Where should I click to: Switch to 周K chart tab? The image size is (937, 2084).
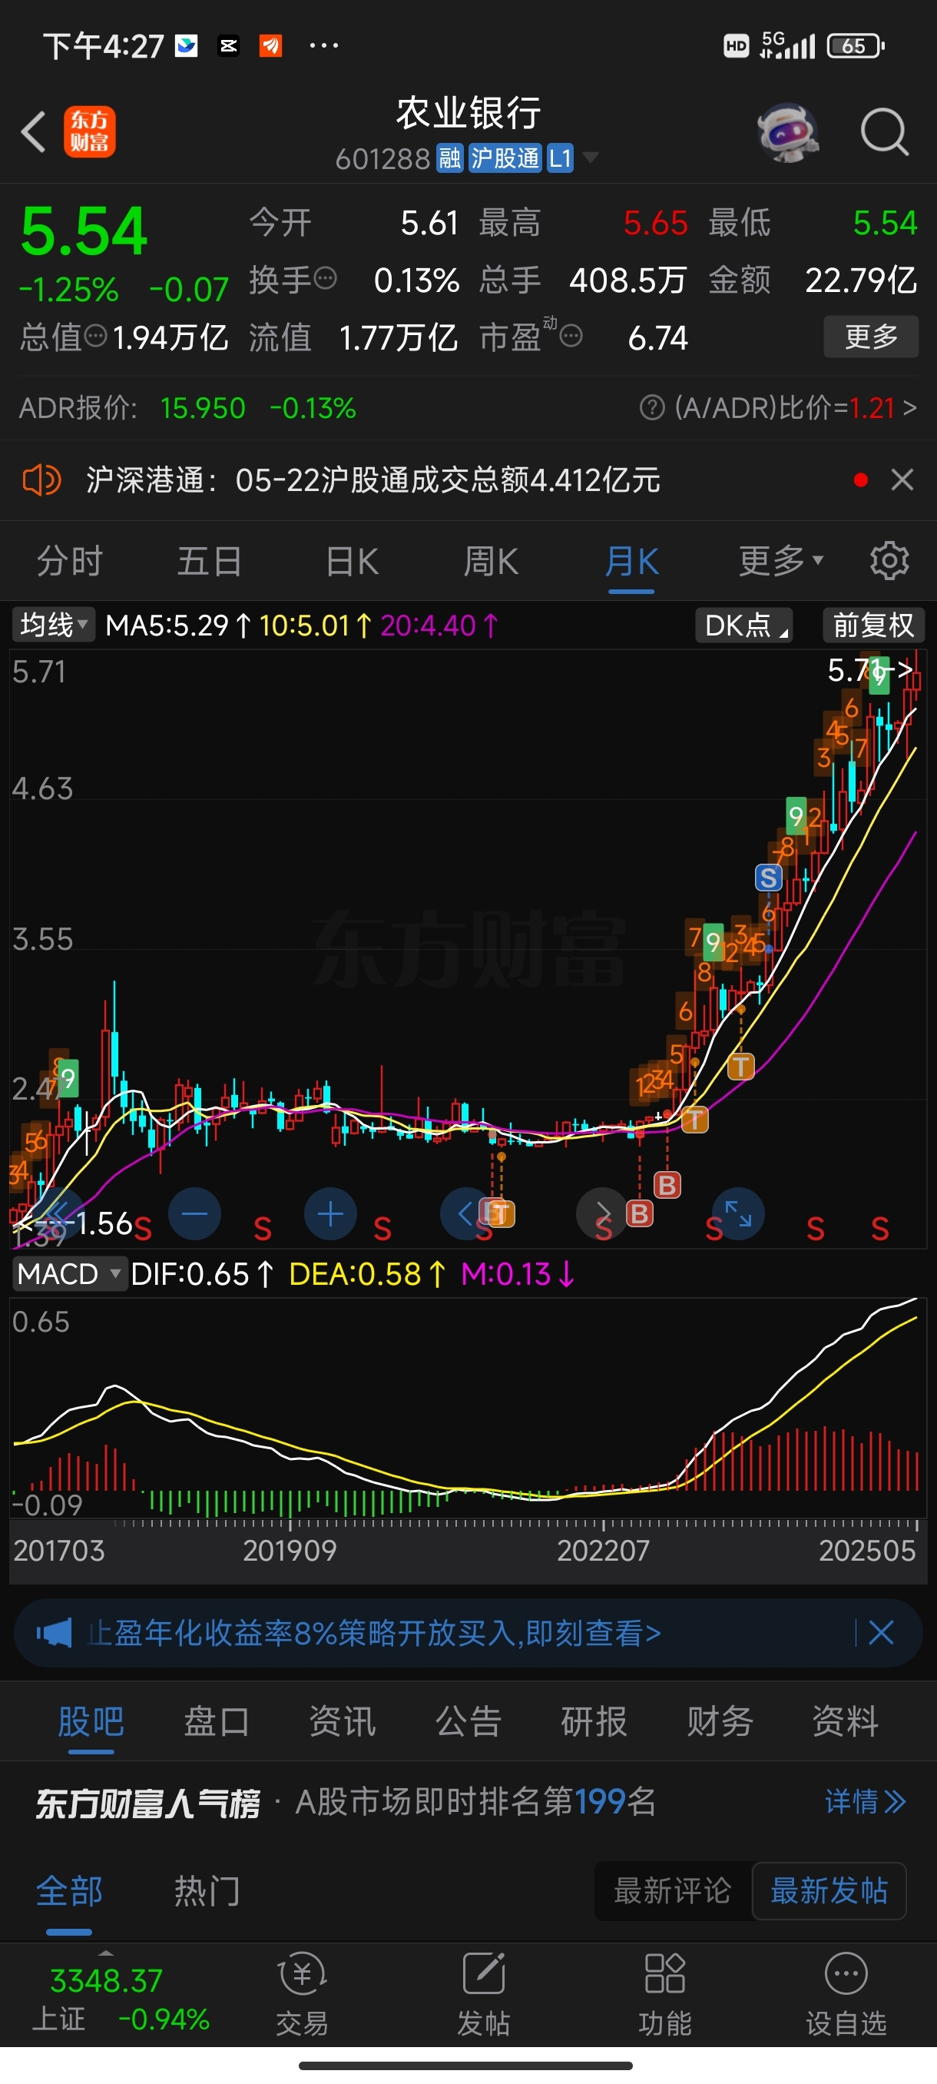pos(491,561)
